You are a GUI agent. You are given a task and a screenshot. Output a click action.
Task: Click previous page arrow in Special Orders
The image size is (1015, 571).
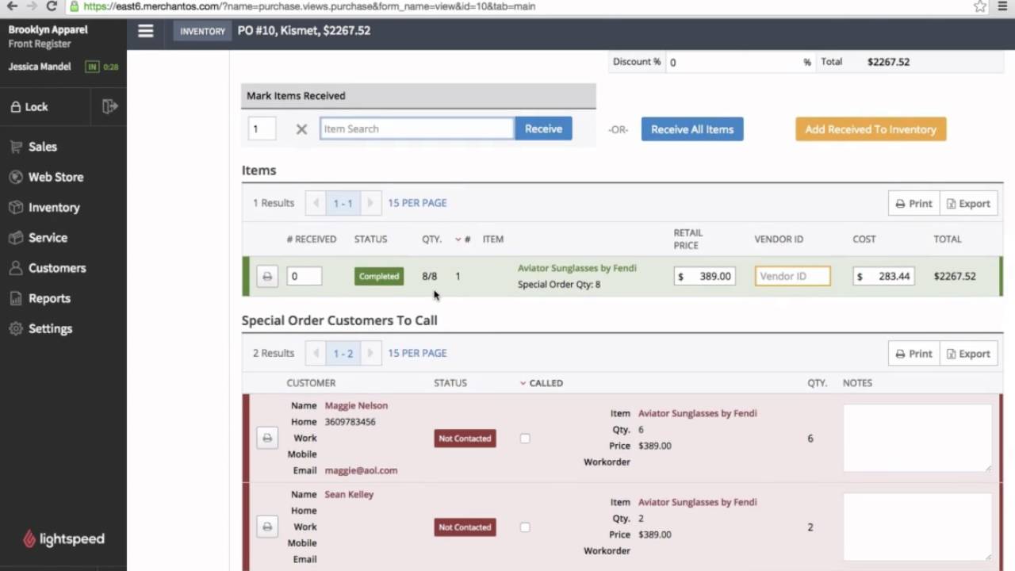(316, 353)
